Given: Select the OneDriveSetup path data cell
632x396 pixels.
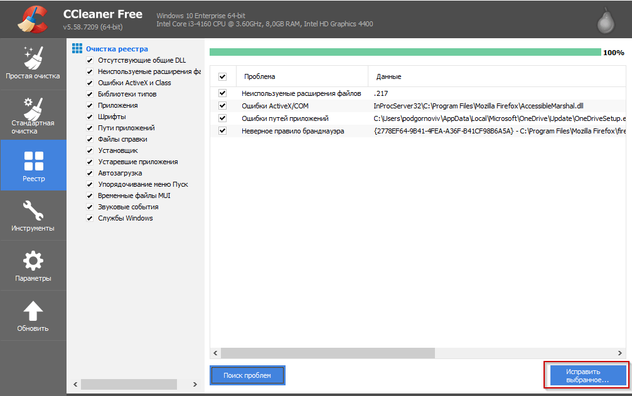Looking at the screenshot, I should pyautogui.click(x=500, y=118).
